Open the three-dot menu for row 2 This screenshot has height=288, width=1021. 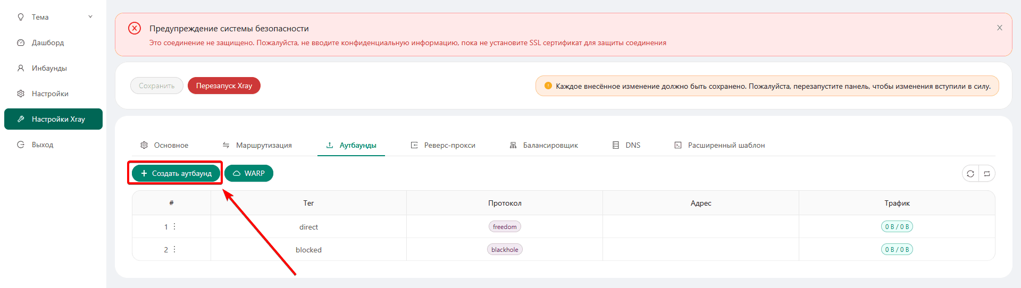click(174, 249)
